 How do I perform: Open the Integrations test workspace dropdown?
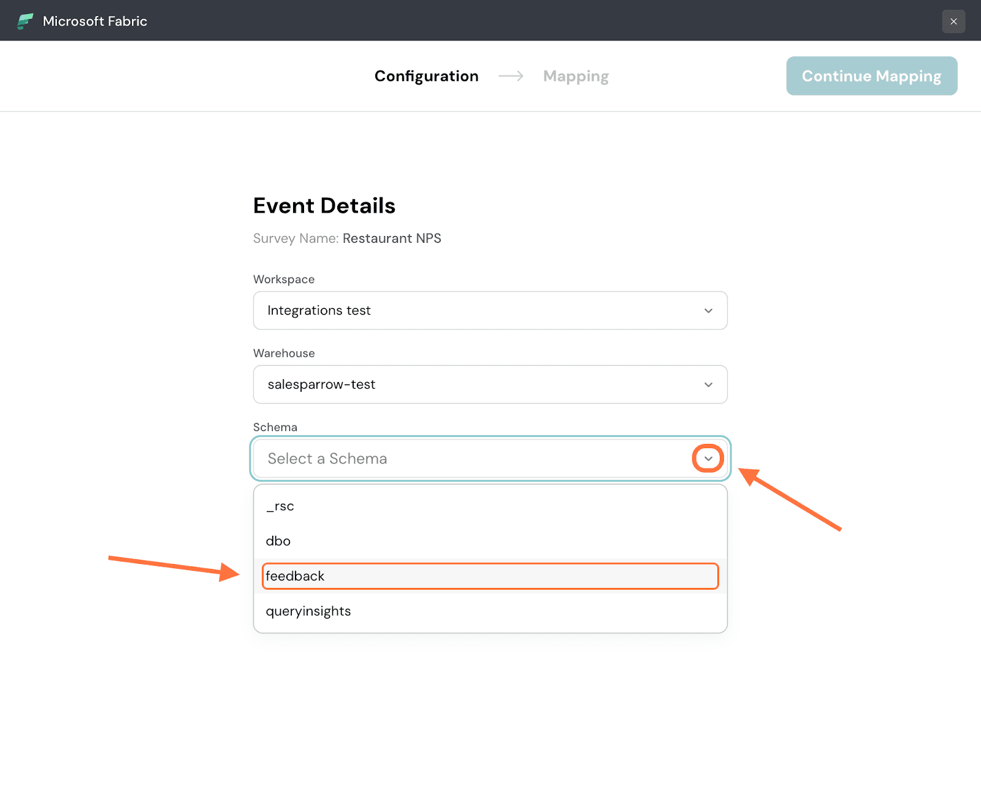click(489, 311)
